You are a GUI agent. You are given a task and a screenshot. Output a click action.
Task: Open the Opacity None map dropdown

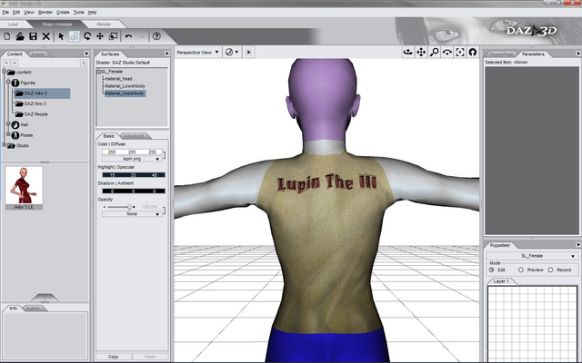(x=132, y=214)
